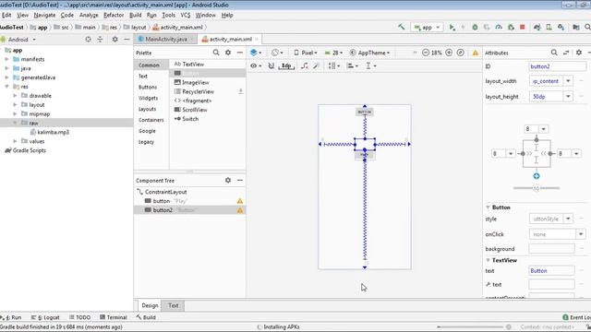The width and height of the screenshot is (591, 332).
Task: Search the Palette with the magnifier icon
Action: [216, 53]
